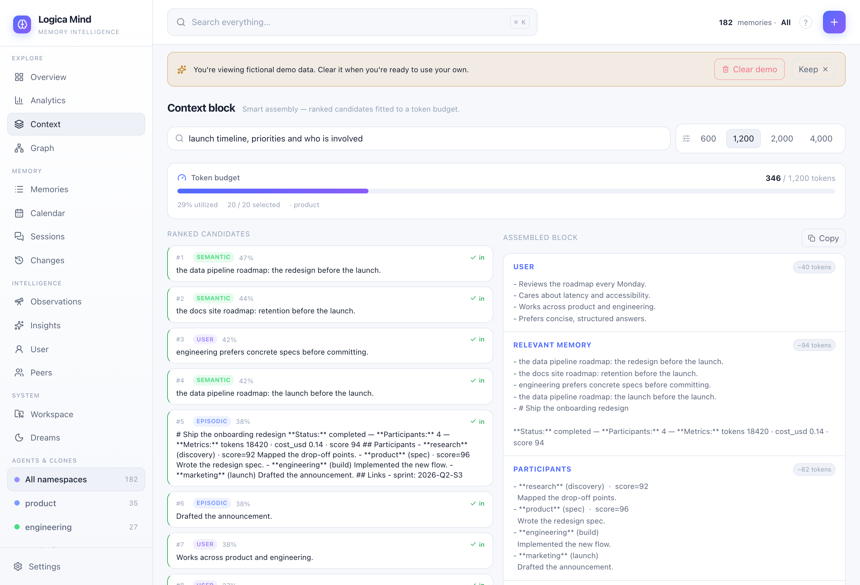Image resolution: width=860 pixels, height=585 pixels.
Task: Go to Analytics page
Action: point(76,100)
